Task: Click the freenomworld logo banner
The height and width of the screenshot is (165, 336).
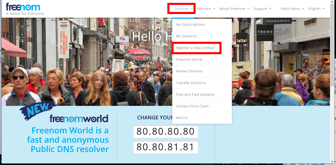Action: point(79,119)
